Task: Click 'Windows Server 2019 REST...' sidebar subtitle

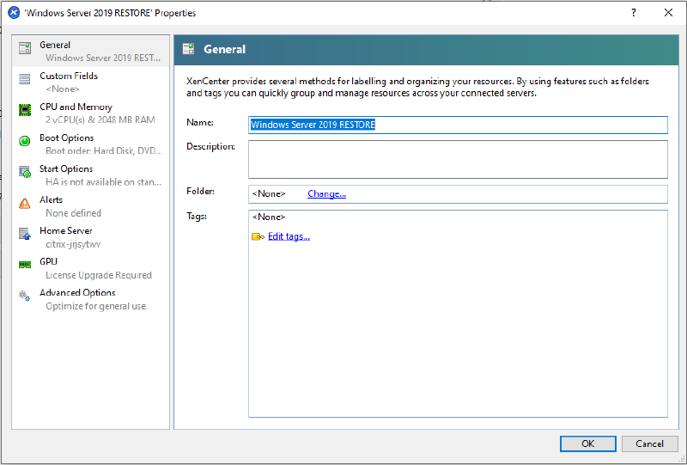Action: click(103, 58)
